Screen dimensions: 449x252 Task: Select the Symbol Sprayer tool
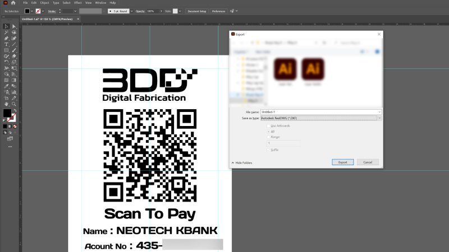[x=6, y=92]
